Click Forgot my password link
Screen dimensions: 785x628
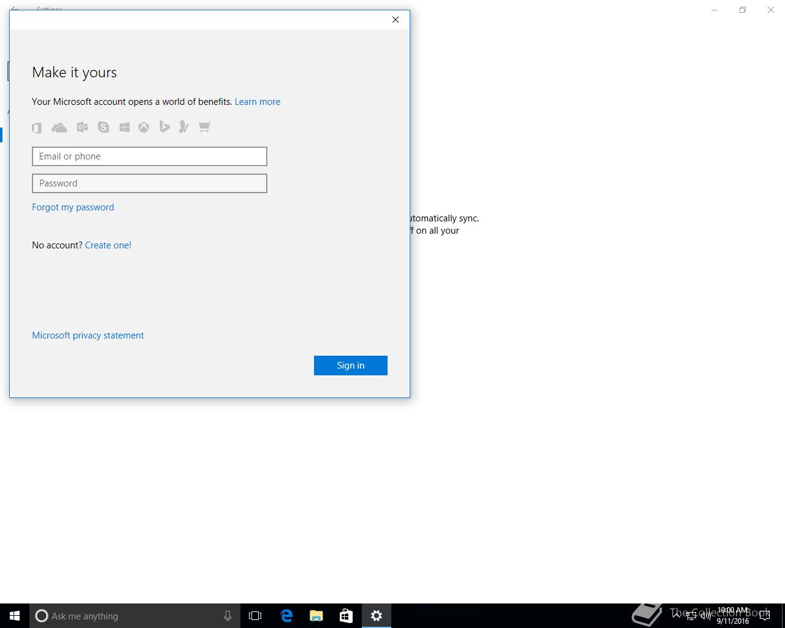73,207
